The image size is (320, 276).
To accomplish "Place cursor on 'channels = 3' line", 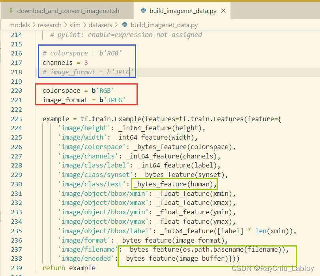I will coord(65,63).
